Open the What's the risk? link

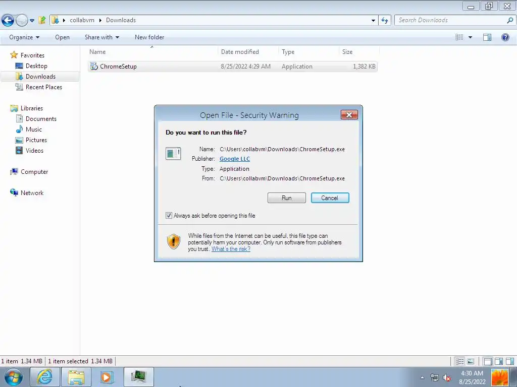(231, 249)
